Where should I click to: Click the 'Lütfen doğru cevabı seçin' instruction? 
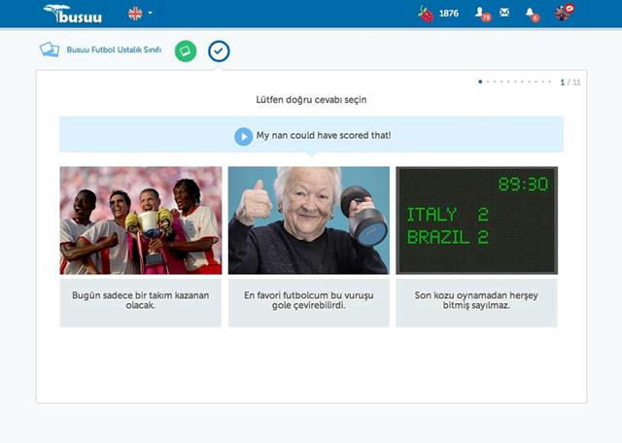pos(311,100)
